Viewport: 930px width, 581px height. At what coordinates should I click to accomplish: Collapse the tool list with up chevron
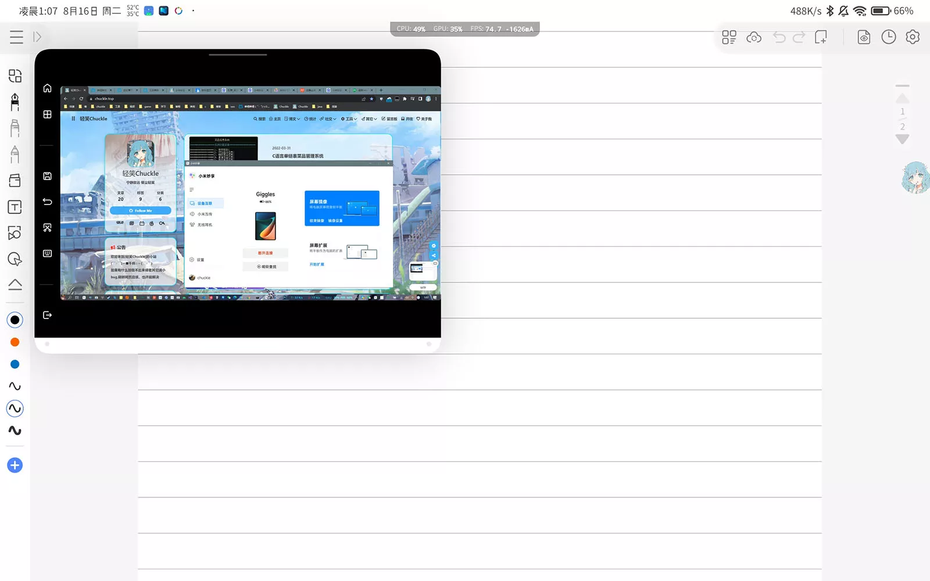[x=15, y=284]
